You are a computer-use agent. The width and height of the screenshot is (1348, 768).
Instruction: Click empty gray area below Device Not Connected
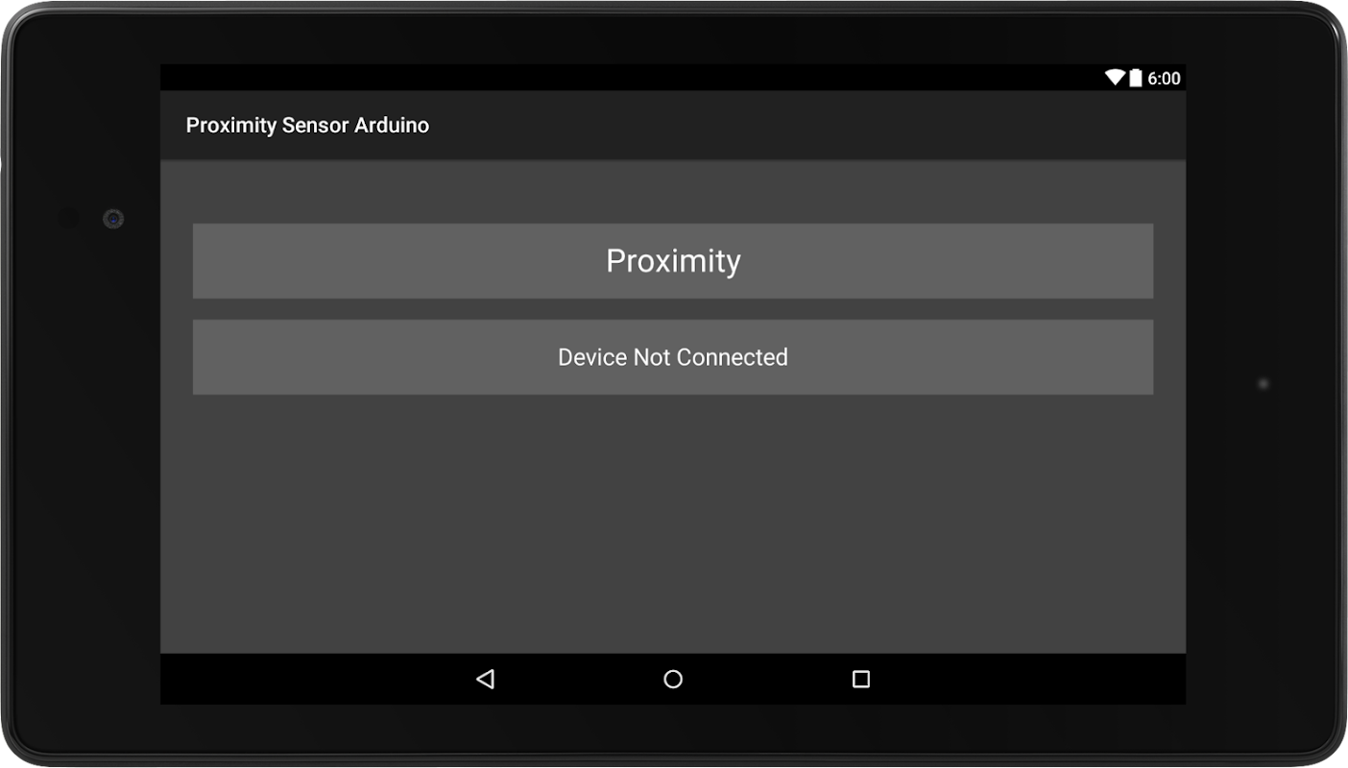pos(673,523)
